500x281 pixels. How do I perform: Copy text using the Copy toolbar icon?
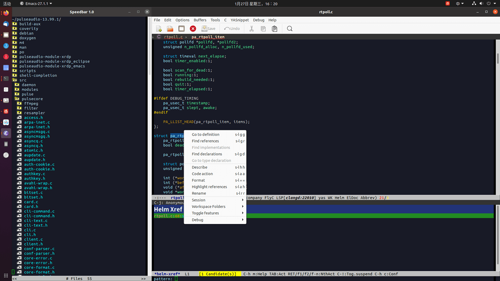pyautogui.click(x=263, y=28)
